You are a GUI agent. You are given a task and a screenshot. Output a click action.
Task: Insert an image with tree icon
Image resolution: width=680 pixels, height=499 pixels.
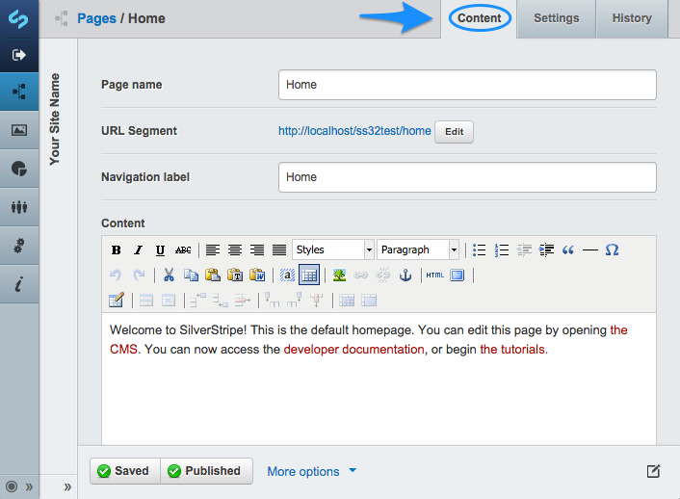[339, 276]
